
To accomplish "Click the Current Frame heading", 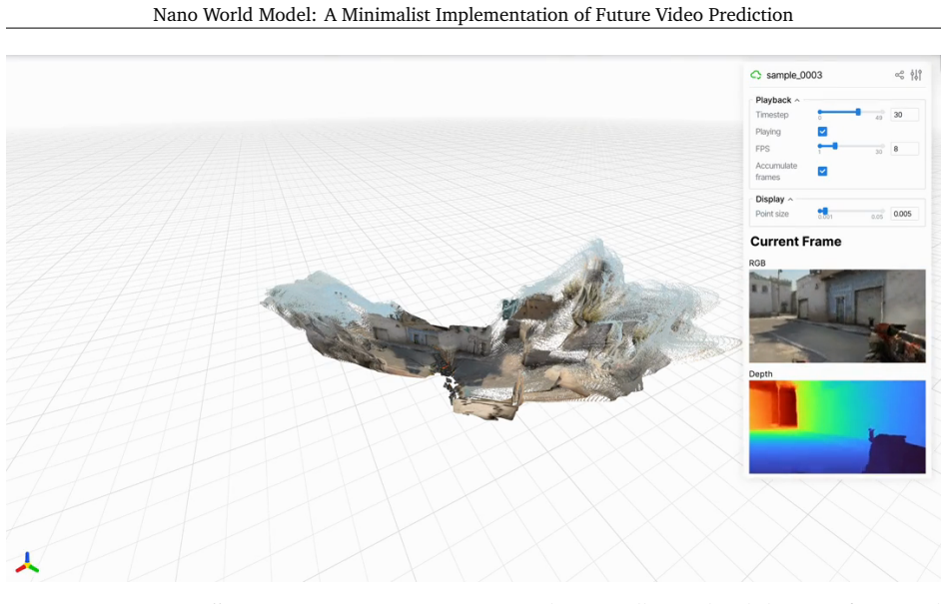I will [795, 242].
